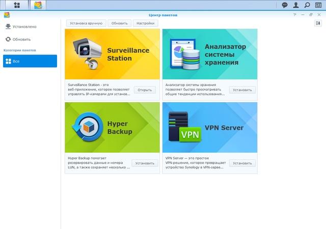The image size is (326, 229).
Task: Click Установить for Hyper Backup
Action: coord(145,163)
